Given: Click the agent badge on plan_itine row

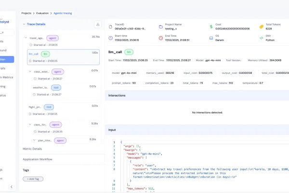Looking at the screenshot, I should click(x=60, y=140).
